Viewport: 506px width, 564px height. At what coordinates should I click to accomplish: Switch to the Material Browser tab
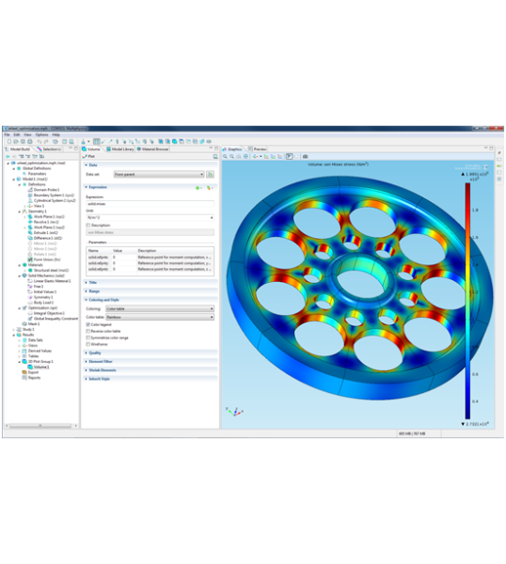click(153, 149)
